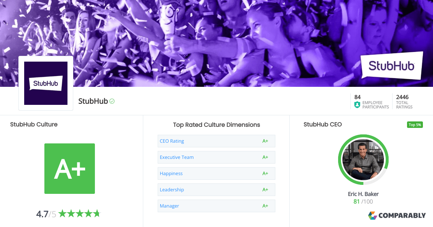
Task: Click the employee participants shield icon
Action: 357,105
